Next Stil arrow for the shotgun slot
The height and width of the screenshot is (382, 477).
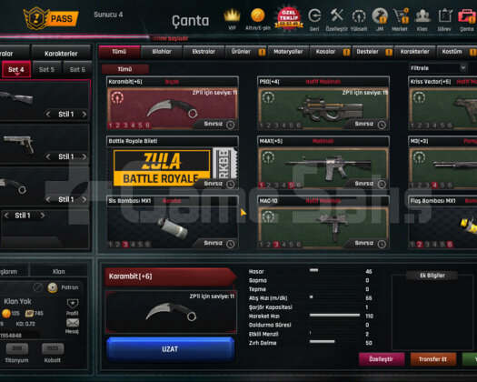tap(84, 115)
